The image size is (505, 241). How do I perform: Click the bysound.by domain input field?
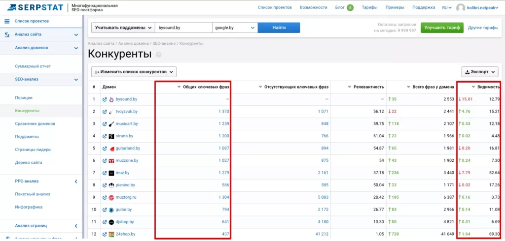tap(183, 28)
